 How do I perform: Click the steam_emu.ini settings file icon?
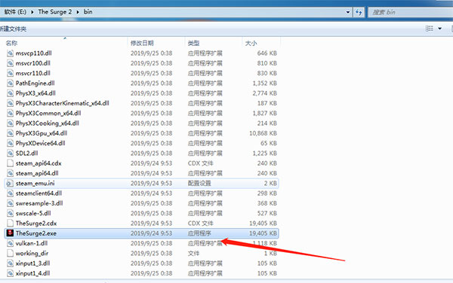coord(10,183)
